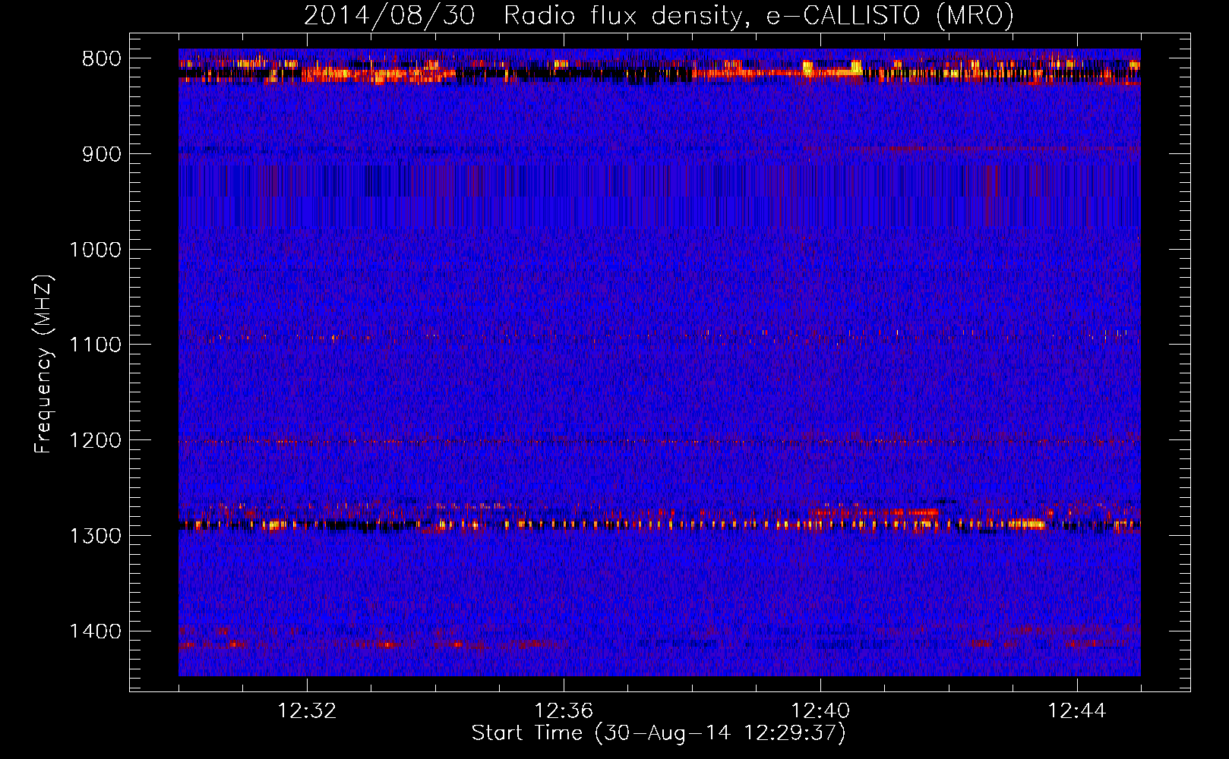Select the 1100 frequency tick label
The width and height of the screenshot is (1229, 759).
95,345
